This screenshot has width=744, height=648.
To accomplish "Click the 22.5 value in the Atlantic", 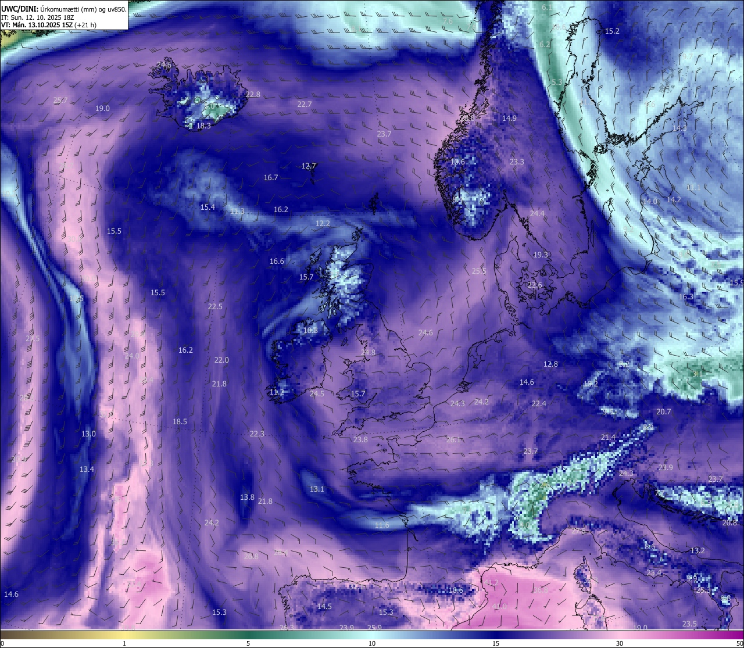I will point(215,306).
